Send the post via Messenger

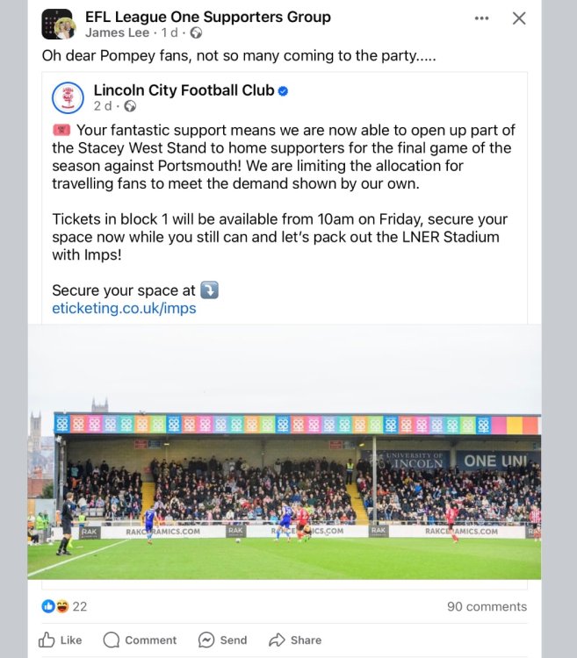coord(223,640)
